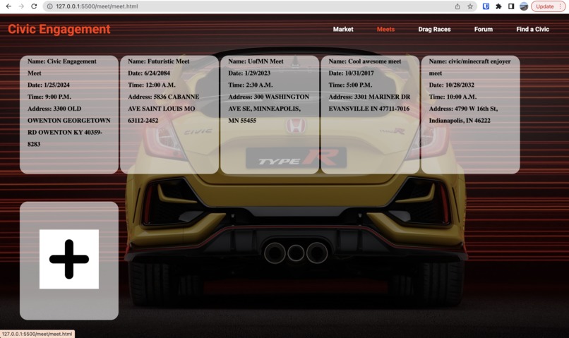Click the Address: 5836 CABANNE text
Viewport: 569px width, 338px height.
163,97
